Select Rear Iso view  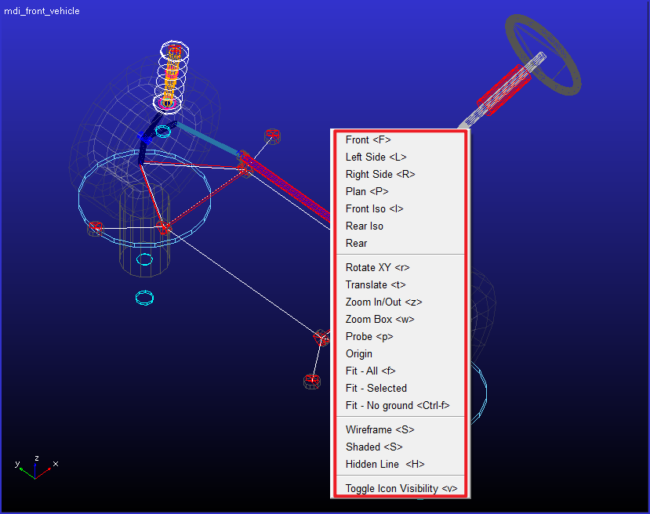401,226
